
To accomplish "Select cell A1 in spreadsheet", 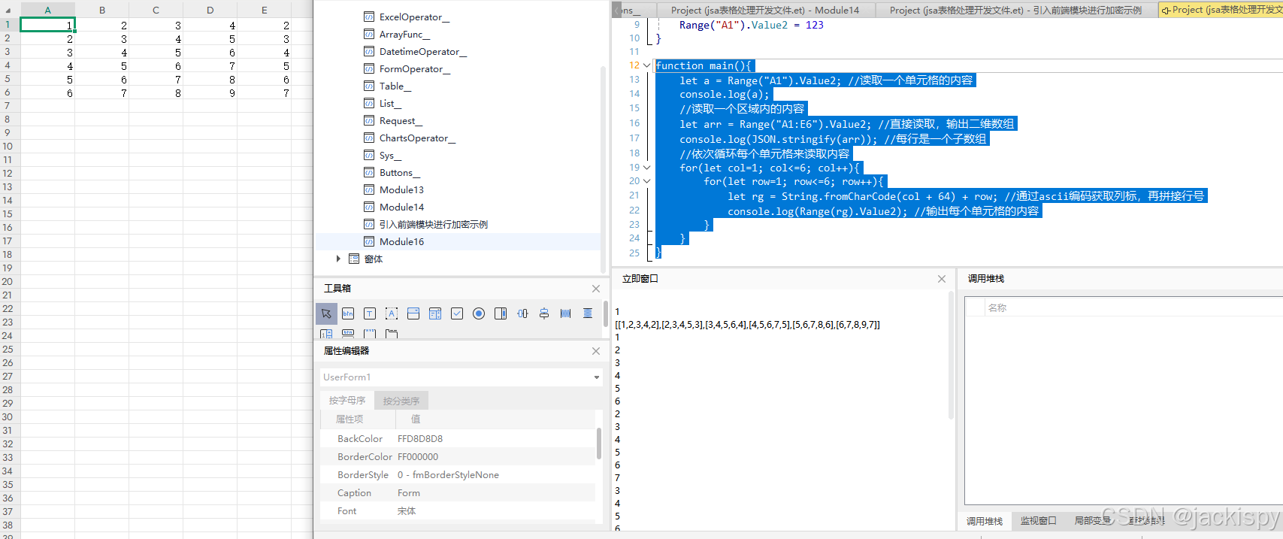I will coord(47,25).
